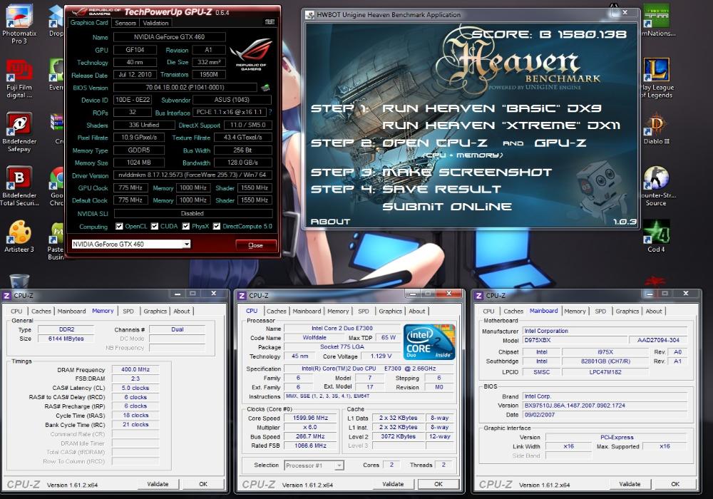Open Artisteer 3 desktop icon

[19, 237]
